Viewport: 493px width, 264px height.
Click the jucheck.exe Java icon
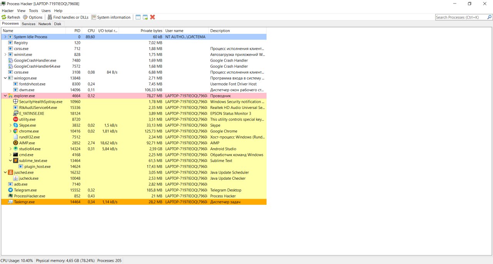tap(16, 178)
